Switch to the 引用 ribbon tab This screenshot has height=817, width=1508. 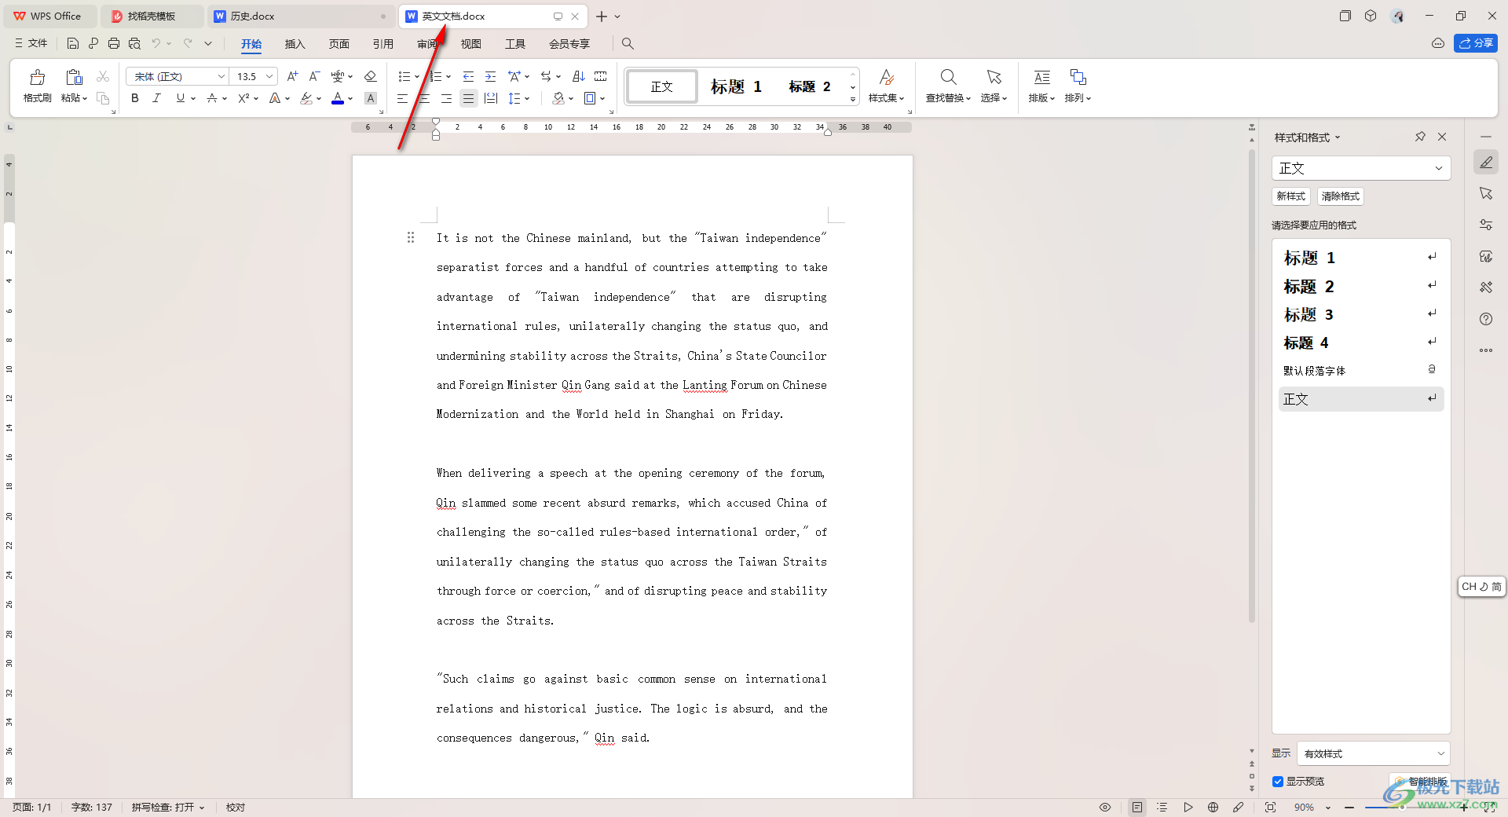(x=383, y=44)
